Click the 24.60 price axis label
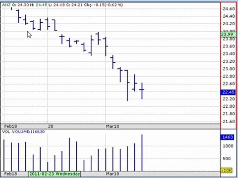Viewport: 238px width, 178px height. (x=229, y=9)
